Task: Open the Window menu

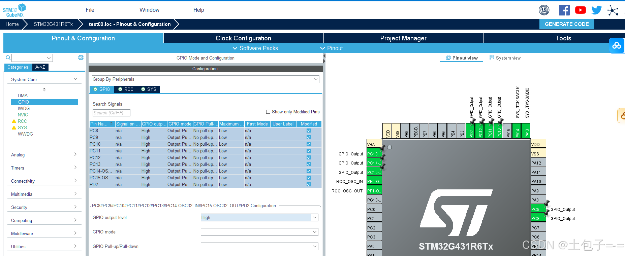Action: pos(150,10)
